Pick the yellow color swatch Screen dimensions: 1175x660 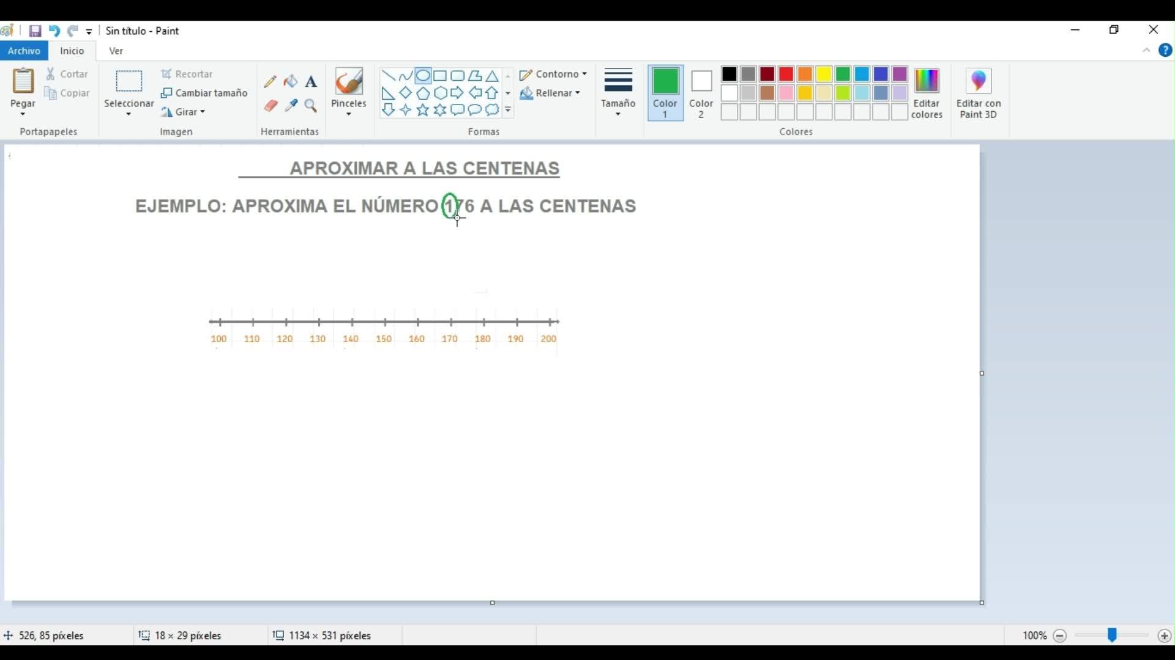[824, 74]
